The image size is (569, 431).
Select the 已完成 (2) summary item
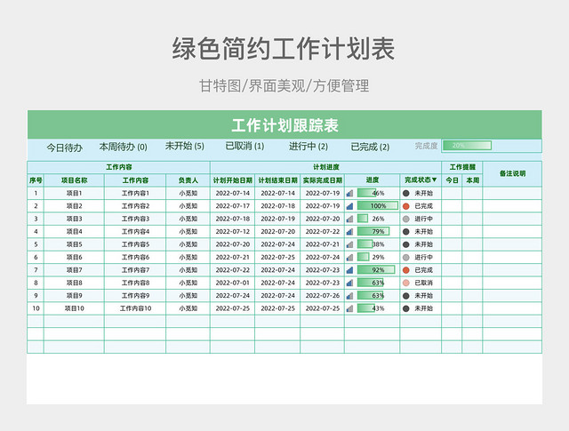click(370, 147)
